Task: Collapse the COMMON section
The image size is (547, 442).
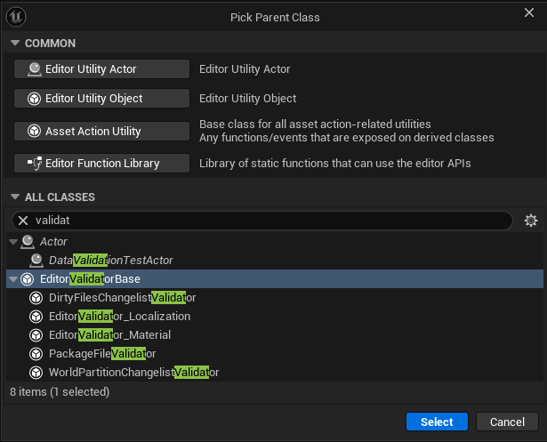Action: [14, 44]
